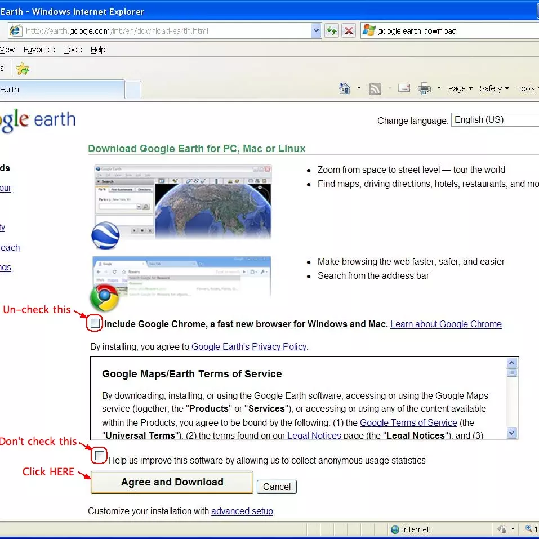The image size is (539, 539).
Task: Click the Terms of Service scrollbar down arrow
Action: [x=512, y=433]
